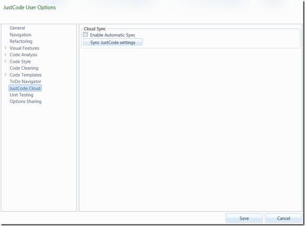This screenshot has width=305, height=226.
Task: Open the Unit Testing options
Action: pos(22,95)
